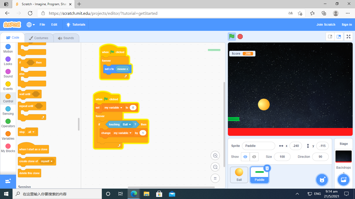The height and width of the screenshot is (199, 355).
Task: Click the green flag to run project
Action: [232, 37]
